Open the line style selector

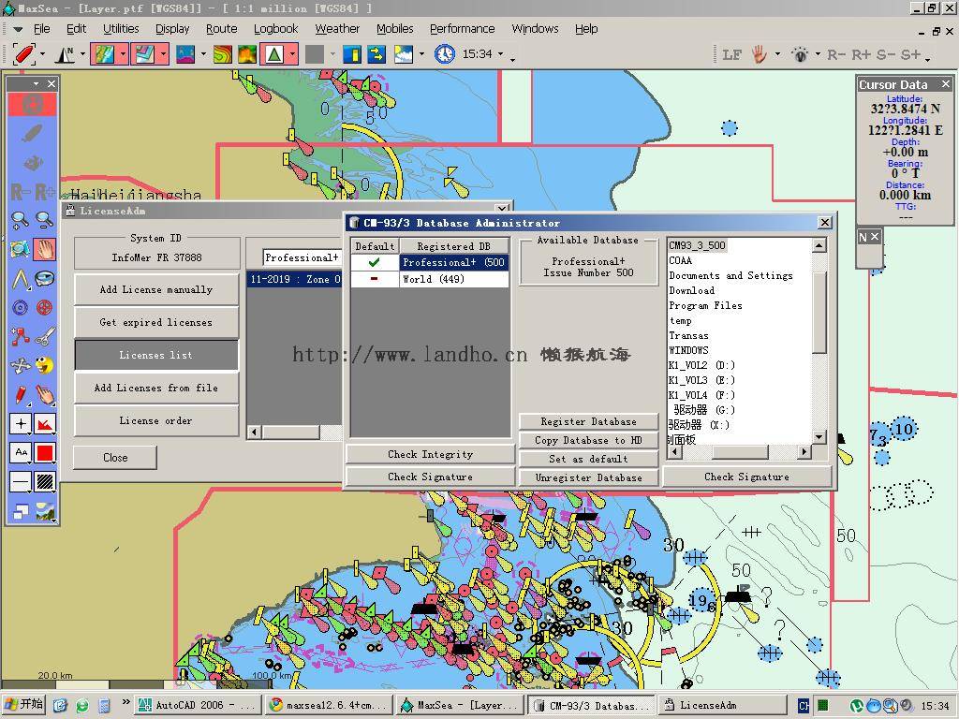21,482
